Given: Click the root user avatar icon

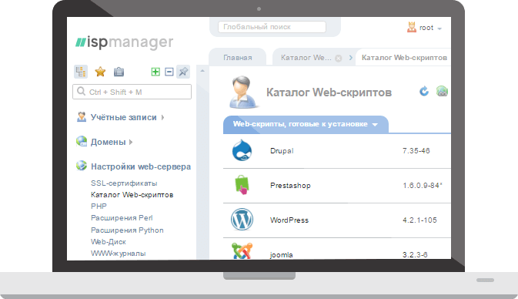Looking at the screenshot, I should [x=412, y=27].
